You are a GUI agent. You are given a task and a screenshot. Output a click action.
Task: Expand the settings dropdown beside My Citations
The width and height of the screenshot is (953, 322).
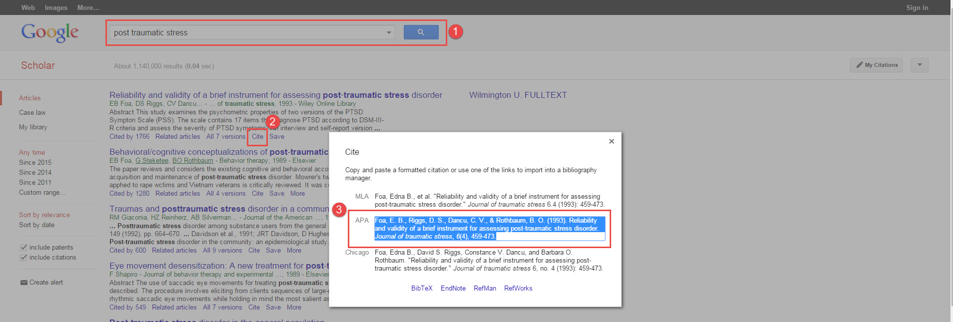(x=920, y=65)
